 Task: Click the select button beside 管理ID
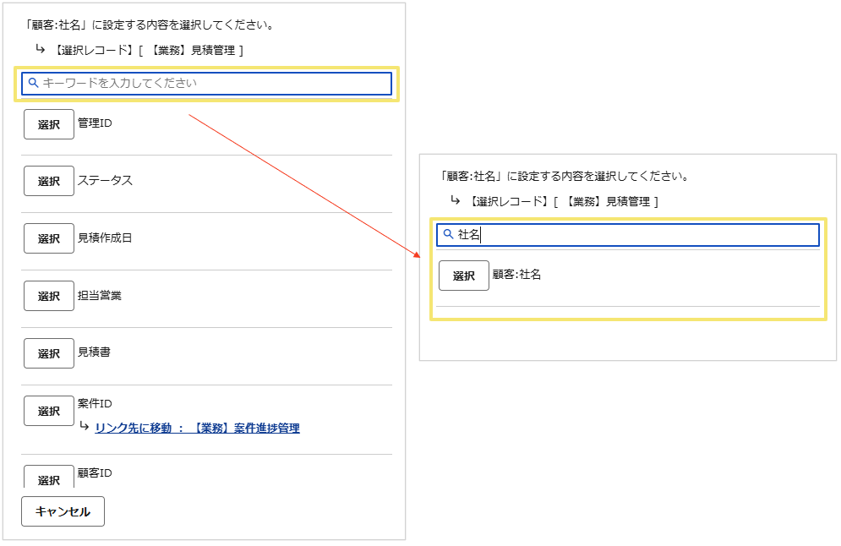pyautogui.click(x=49, y=124)
